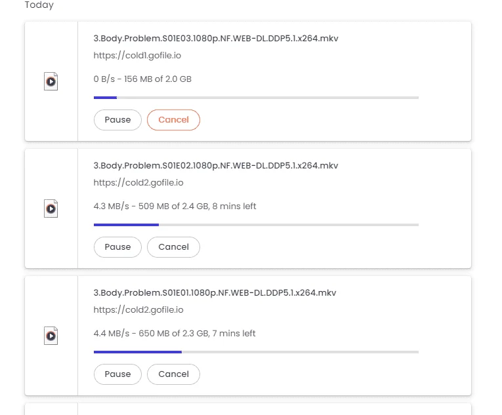Screen dimensions: 502x415
Task: Open the 3.Body.Problem.S01E03 file name
Action: coord(216,39)
